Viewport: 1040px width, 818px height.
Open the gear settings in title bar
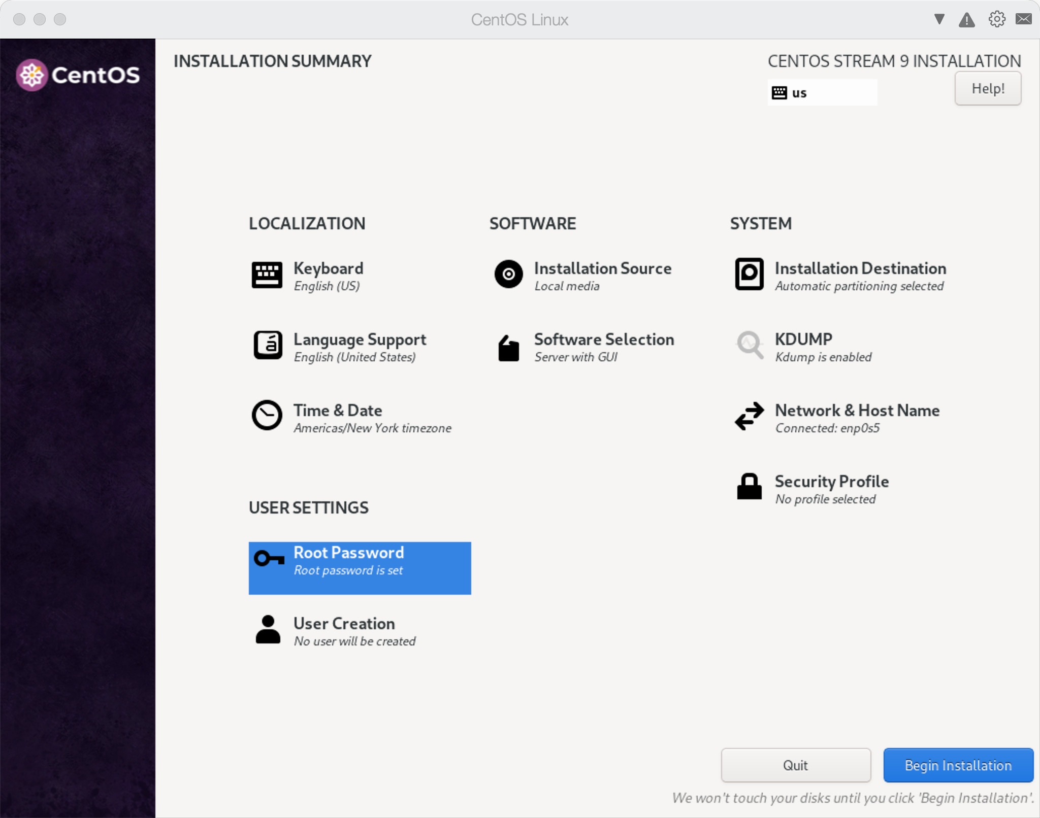click(996, 19)
